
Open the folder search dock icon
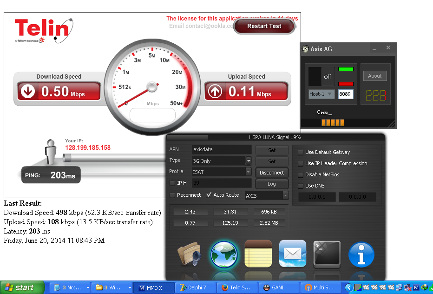pos(190,254)
